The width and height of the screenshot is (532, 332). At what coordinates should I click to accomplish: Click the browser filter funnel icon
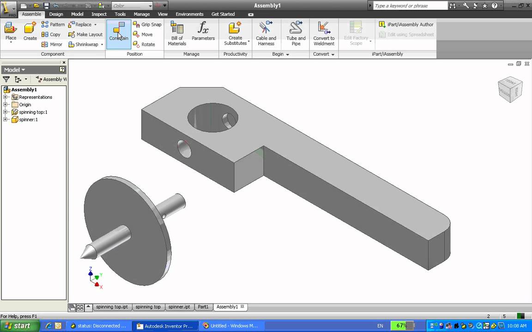click(x=6, y=79)
